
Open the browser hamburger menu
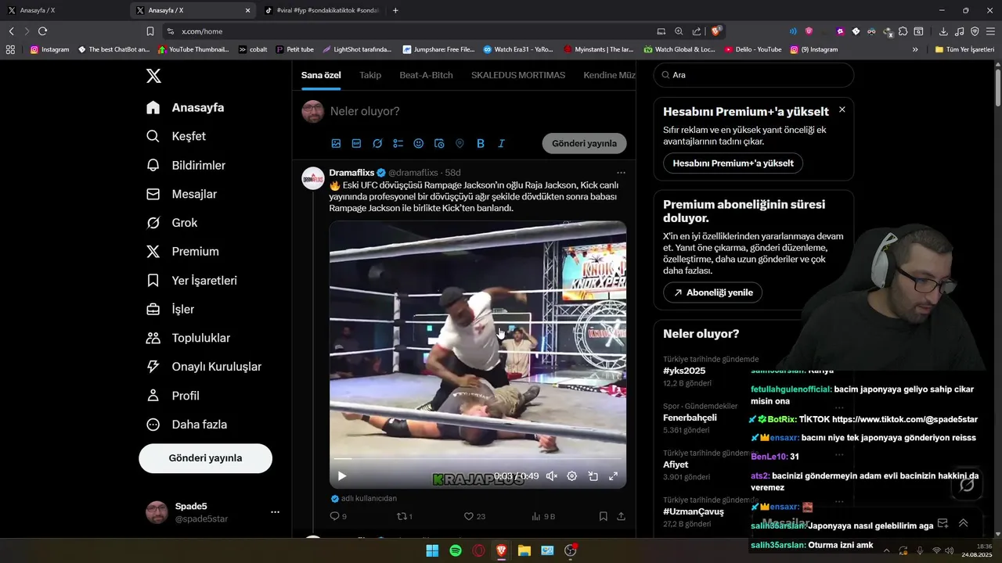(990, 31)
